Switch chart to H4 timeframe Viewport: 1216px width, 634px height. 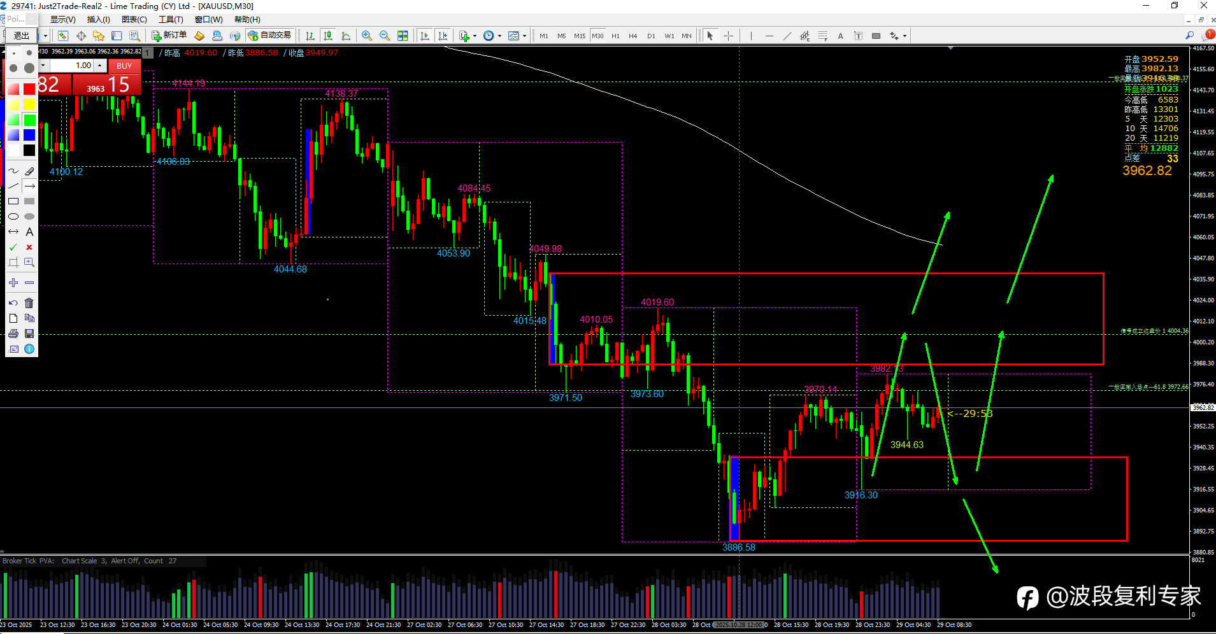pyautogui.click(x=633, y=36)
